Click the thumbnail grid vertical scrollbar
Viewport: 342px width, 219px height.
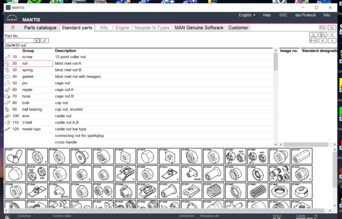pyautogui.click(x=335, y=170)
